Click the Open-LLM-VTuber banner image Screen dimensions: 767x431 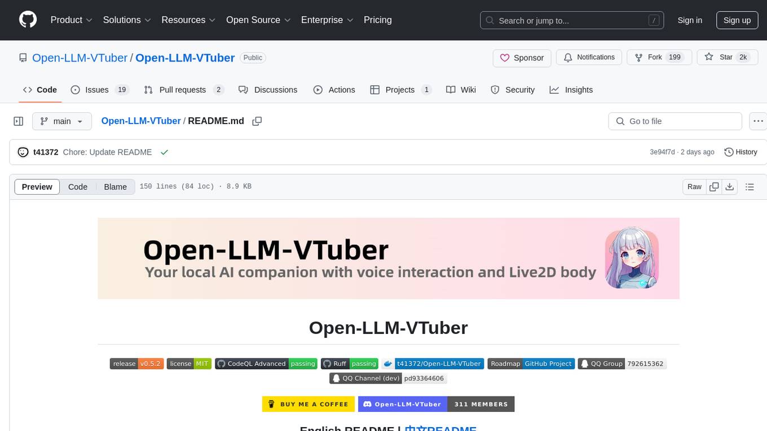[x=389, y=258]
